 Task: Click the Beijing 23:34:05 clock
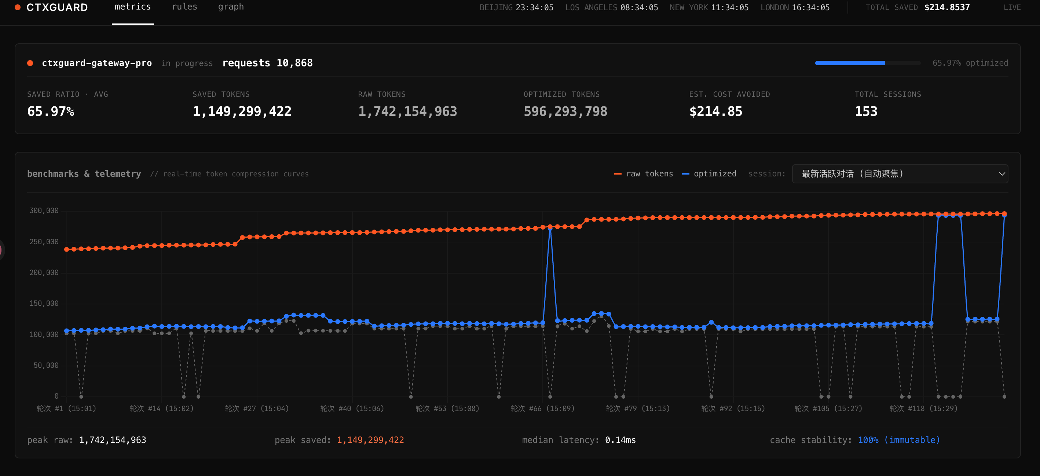click(516, 7)
